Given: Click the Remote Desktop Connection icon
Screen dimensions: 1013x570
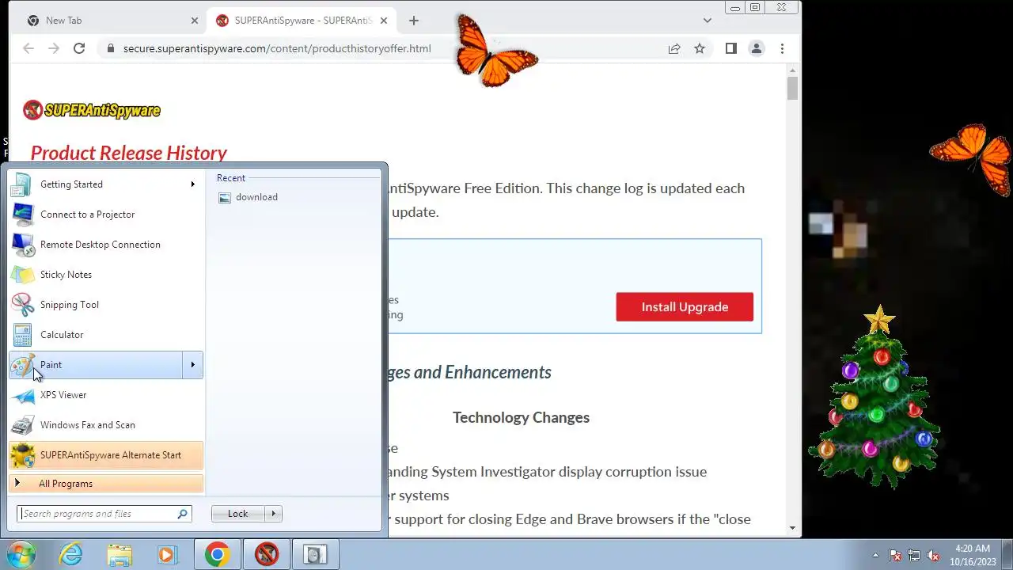Looking at the screenshot, I should (22, 245).
